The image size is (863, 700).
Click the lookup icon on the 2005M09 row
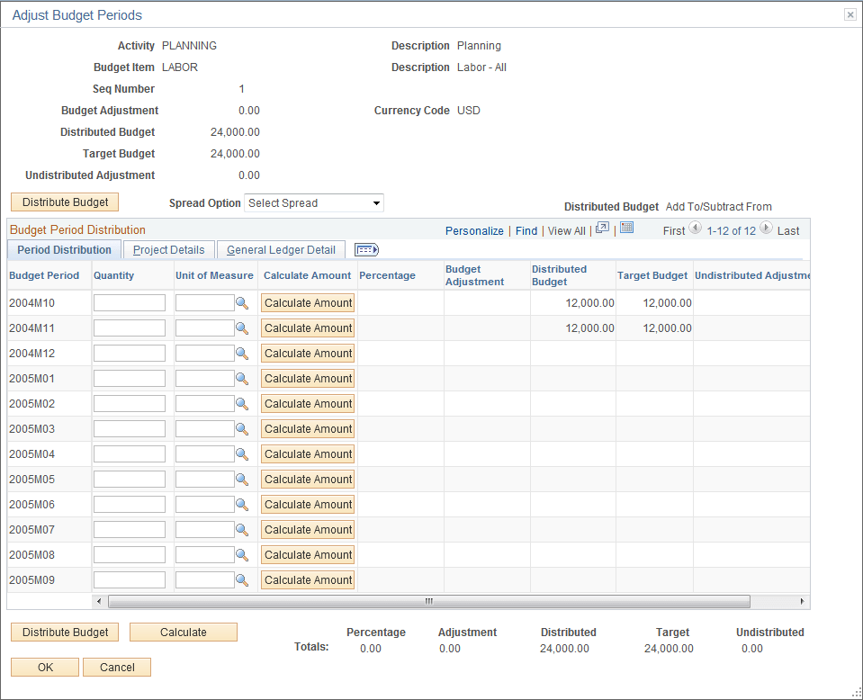tap(241, 580)
